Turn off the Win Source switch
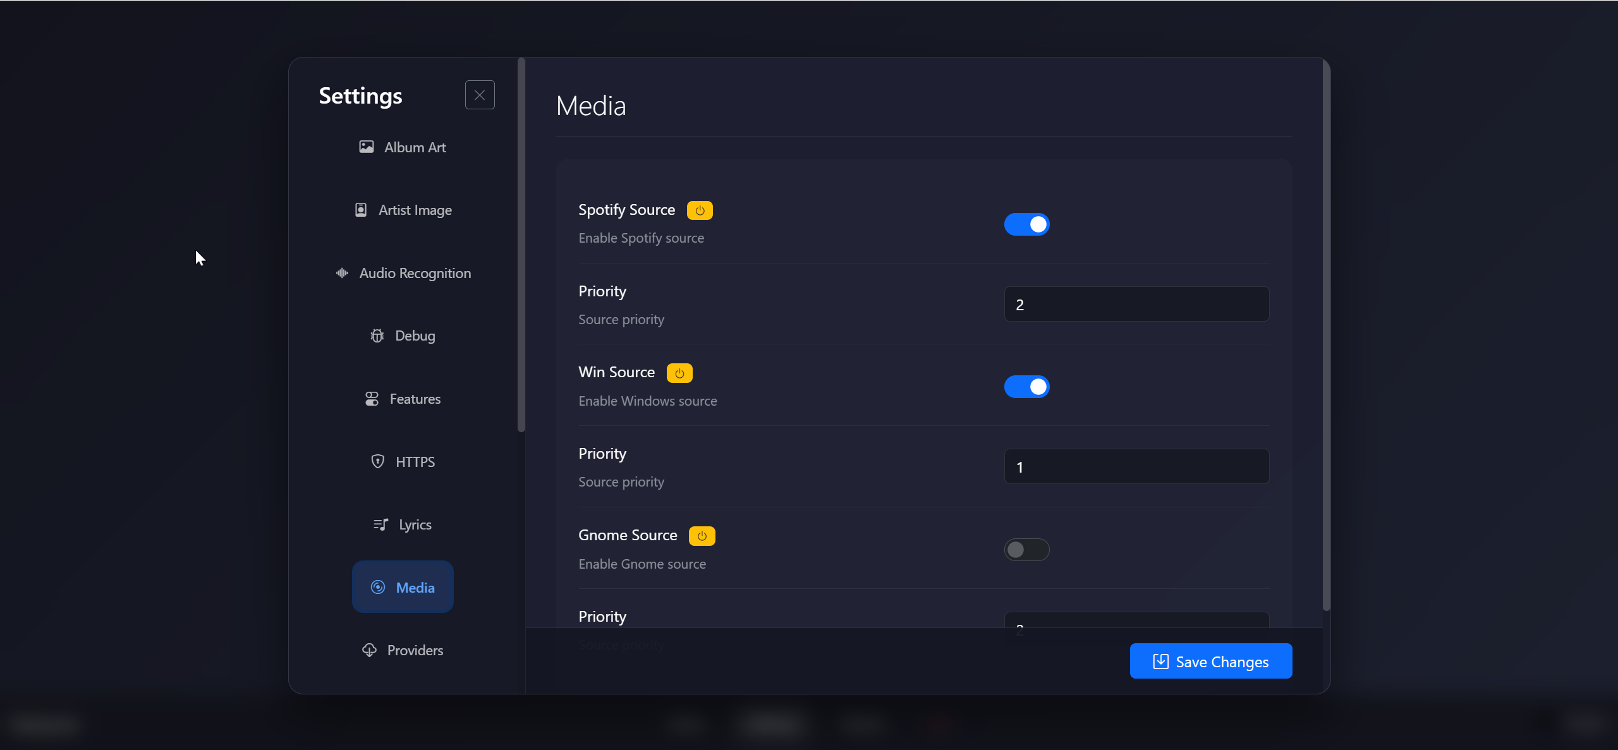The width and height of the screenshot is (1618, 750). pos(1026,387)
